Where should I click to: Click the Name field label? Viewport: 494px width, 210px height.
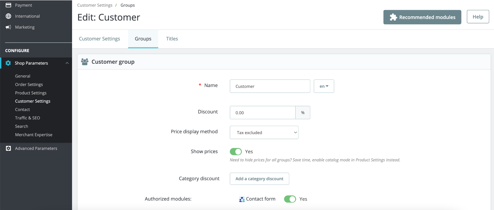pos(211,85)
